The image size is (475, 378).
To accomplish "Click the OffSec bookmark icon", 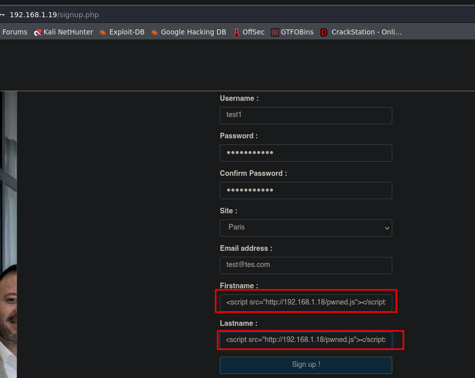I will (x=236, y=32).
